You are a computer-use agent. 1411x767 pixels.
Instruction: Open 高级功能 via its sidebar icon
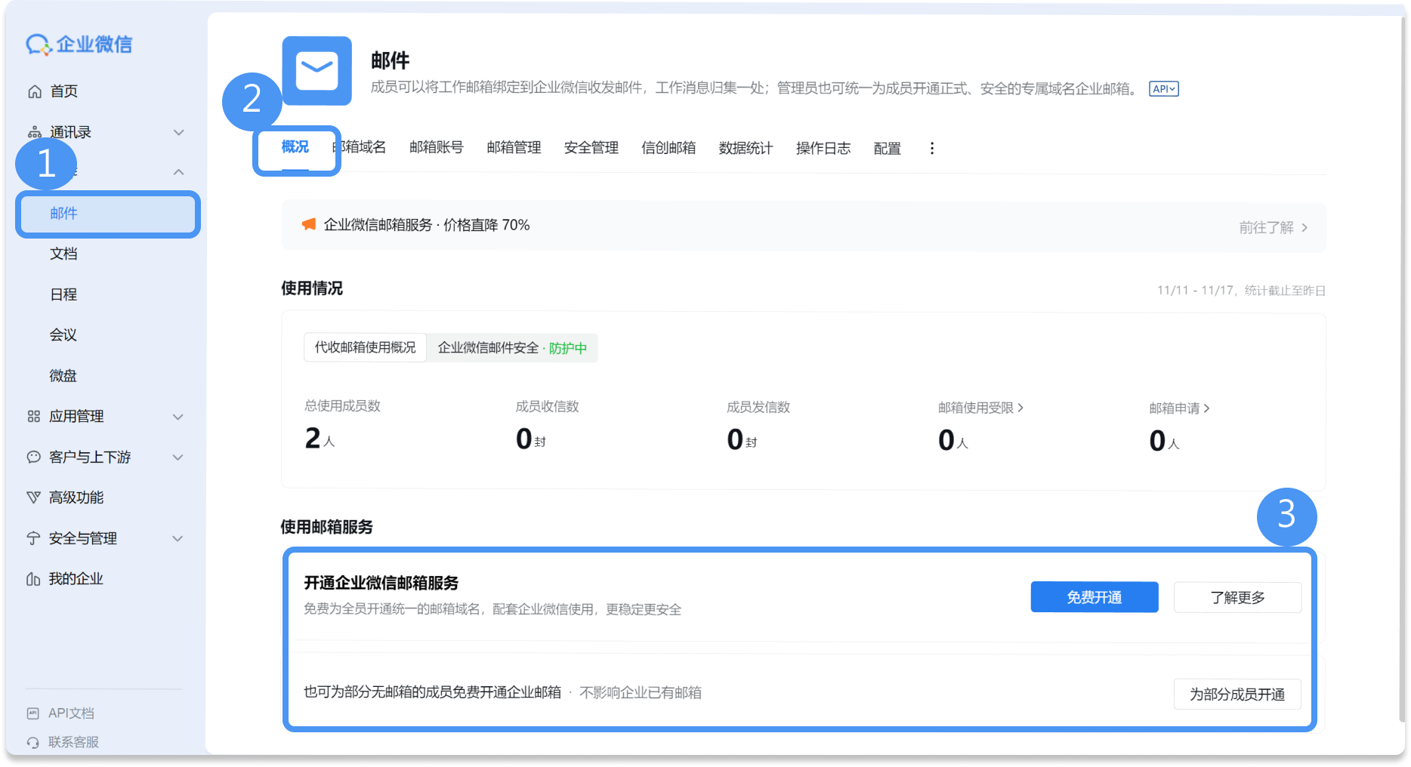coord(33,497)
